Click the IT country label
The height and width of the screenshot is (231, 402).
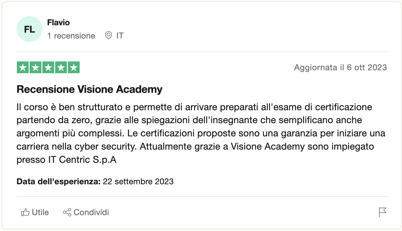[120, 36]
